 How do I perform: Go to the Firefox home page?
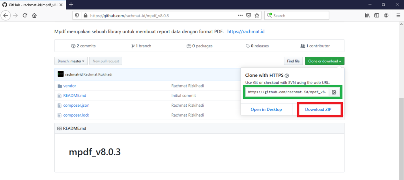[x=34, y=15]
